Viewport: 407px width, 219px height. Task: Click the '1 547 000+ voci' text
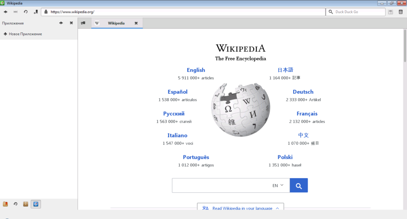pyautogui.click(x=178, y=143)
